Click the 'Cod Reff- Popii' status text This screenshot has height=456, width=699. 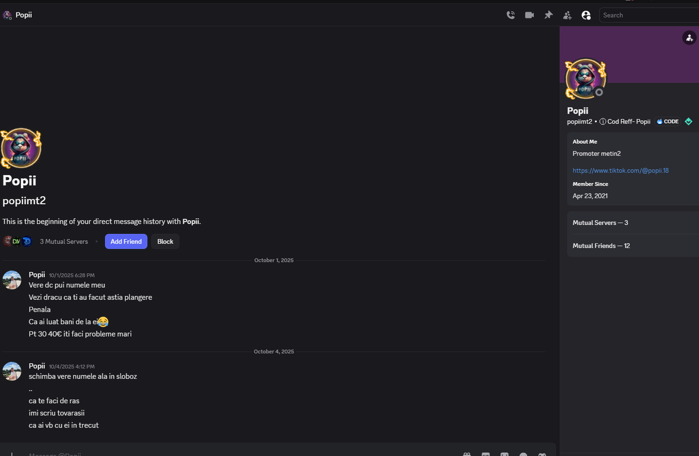point(629,122)
